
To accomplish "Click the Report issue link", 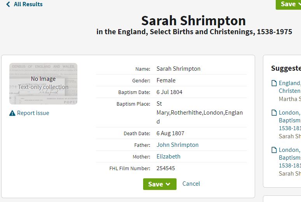I will (x=33, y=113).
